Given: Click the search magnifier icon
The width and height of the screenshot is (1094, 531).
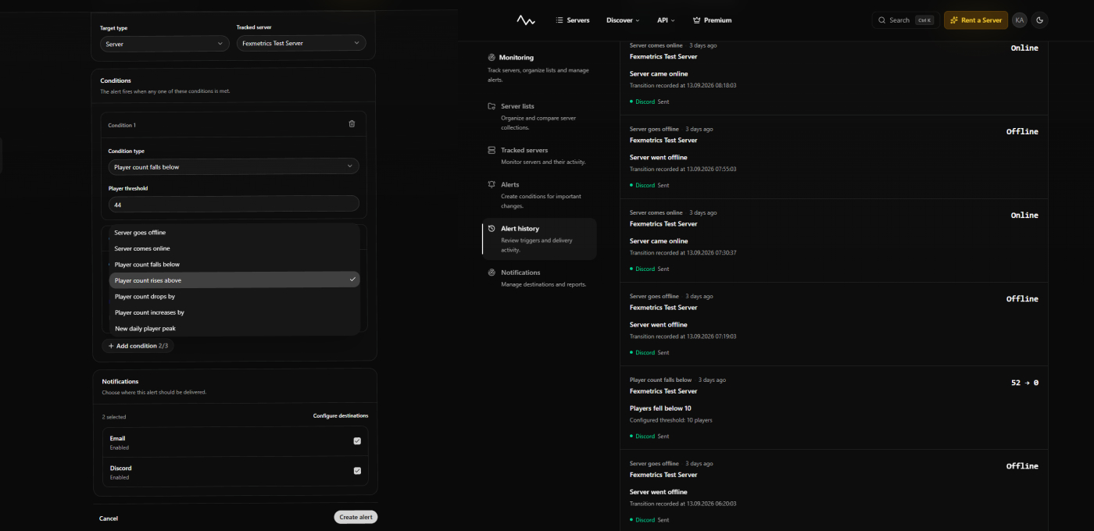Looking at the screenshot, I should 882,20.
